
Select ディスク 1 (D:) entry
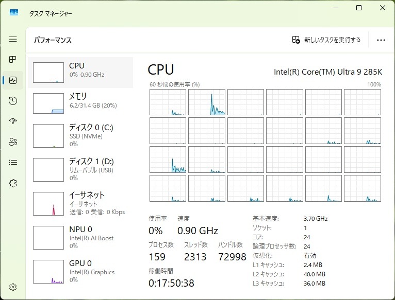[80, 169]
